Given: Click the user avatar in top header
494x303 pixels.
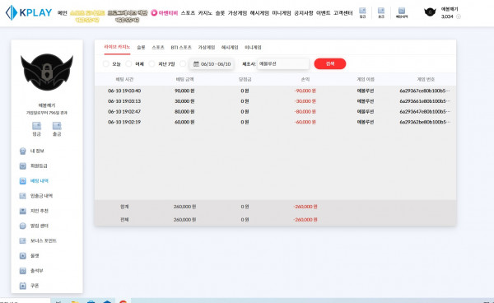Looking at the screenshot, I should coord(430,12).
